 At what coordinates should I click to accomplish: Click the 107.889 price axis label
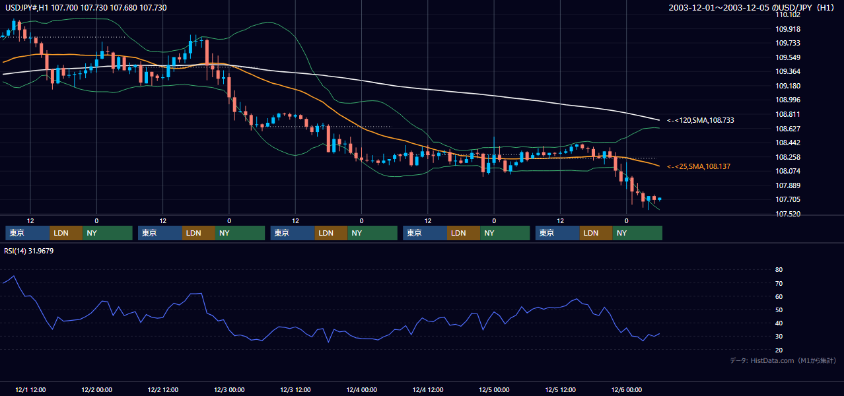(787, 185)
